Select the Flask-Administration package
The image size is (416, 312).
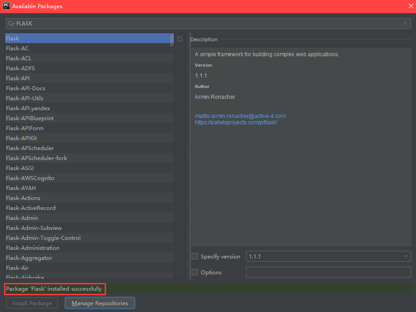coord(89,248)
